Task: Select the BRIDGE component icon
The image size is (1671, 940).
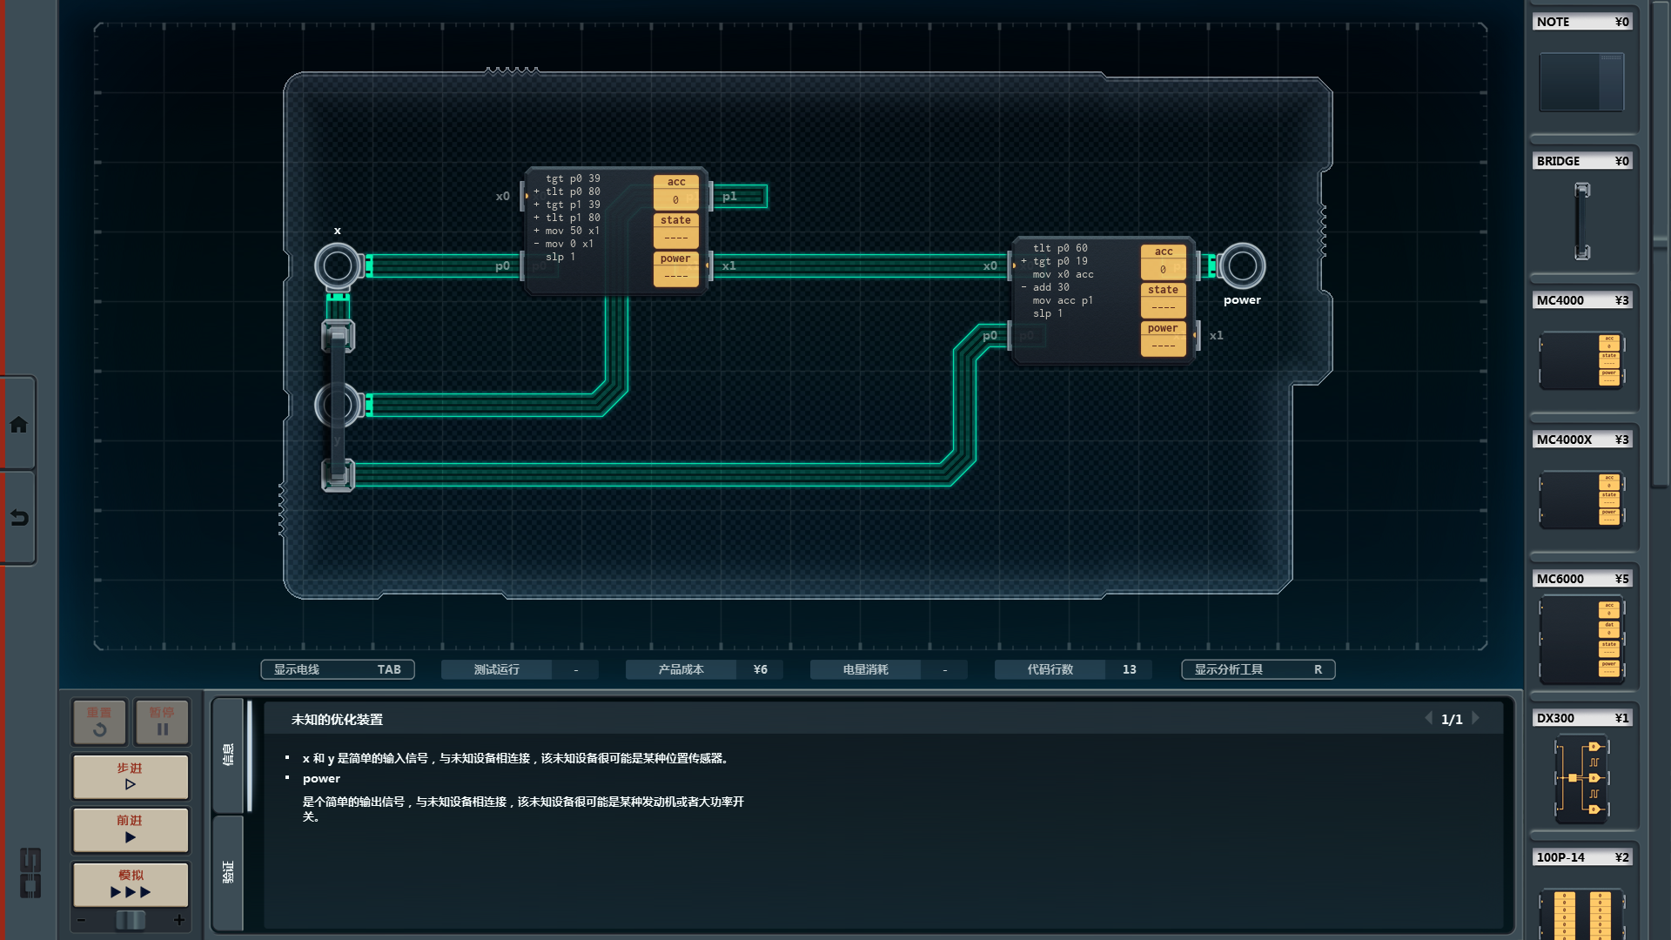Action: 1581,220
